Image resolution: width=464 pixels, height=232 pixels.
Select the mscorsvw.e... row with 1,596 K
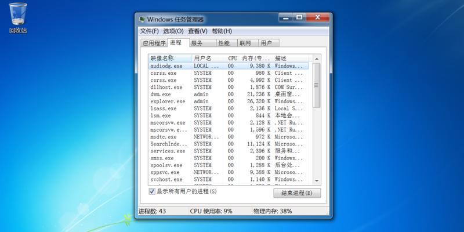click(229, 129)
